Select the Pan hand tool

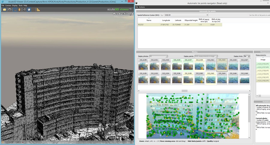coord(19,10)
